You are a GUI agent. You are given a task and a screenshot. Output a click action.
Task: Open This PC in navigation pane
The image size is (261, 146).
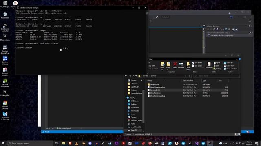tap(132, 98)
